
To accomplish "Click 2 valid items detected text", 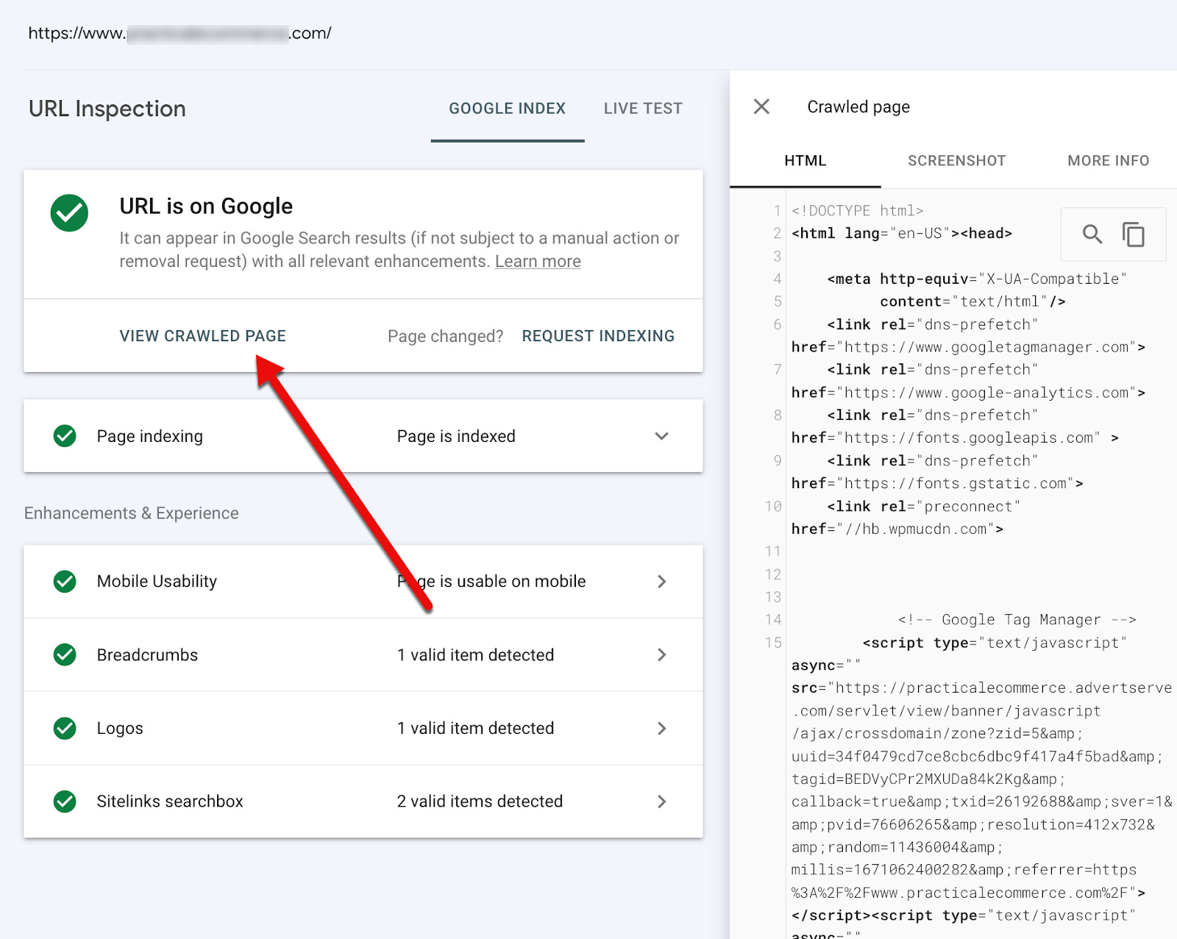I will tap(480, 801).
